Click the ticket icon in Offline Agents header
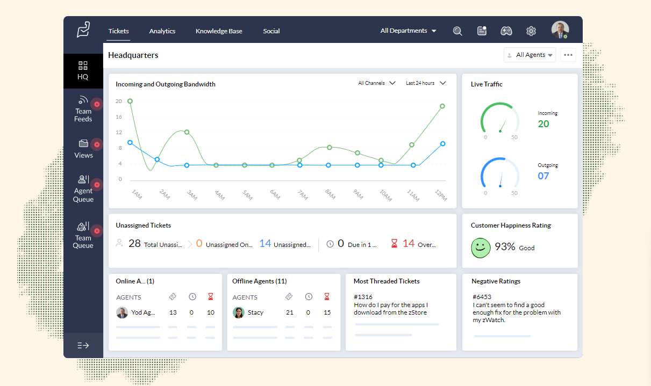Image resolution: width=651 pixels, height=386 pixels. pos(289,296)
